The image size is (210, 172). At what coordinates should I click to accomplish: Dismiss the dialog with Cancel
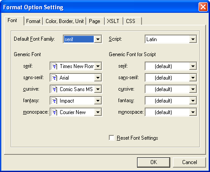click(189, 162)
